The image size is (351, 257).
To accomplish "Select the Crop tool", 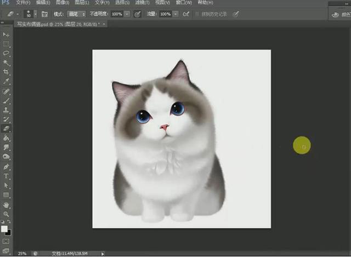I will [7, 72].
